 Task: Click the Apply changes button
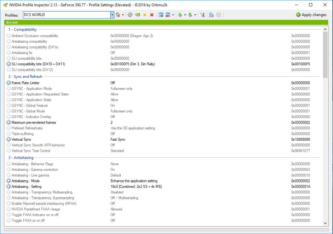point(311,15)
